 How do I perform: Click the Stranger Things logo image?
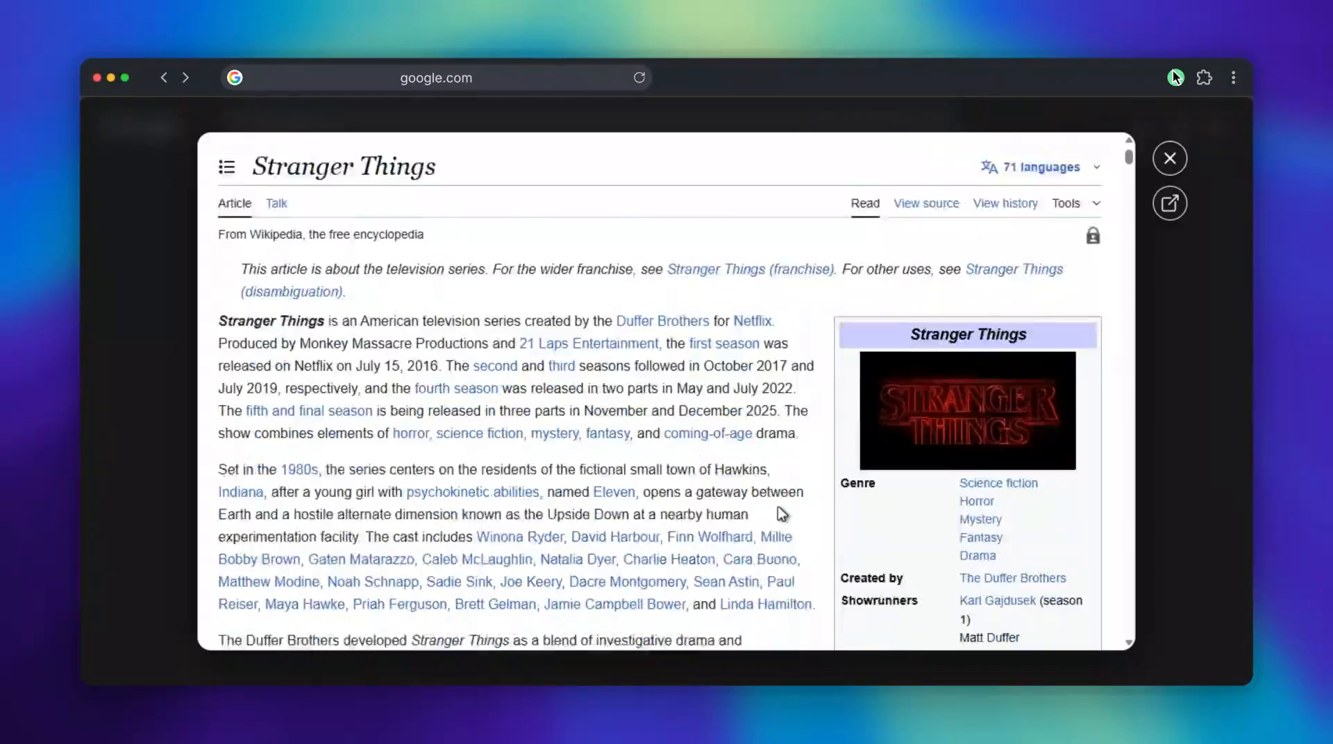click(x=968, y=411)
